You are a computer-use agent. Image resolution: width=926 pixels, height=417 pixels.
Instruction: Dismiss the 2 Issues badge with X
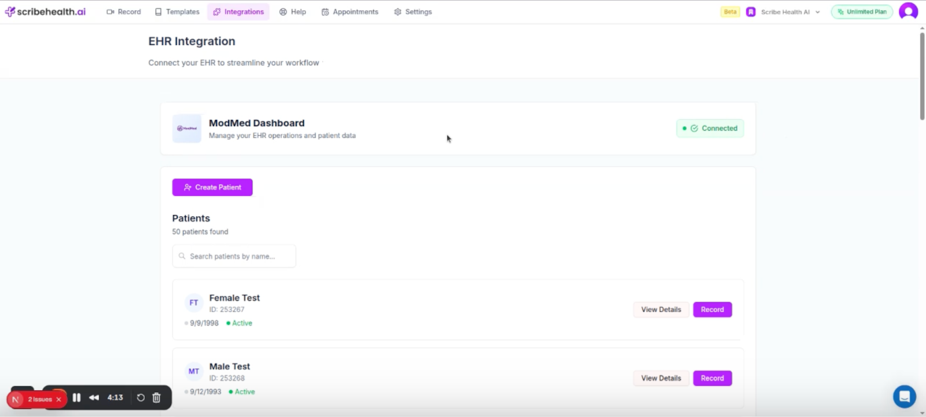pyautogui.click(x=58, y=399)
